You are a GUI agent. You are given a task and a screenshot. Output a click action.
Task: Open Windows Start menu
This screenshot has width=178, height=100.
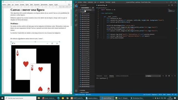2,98
